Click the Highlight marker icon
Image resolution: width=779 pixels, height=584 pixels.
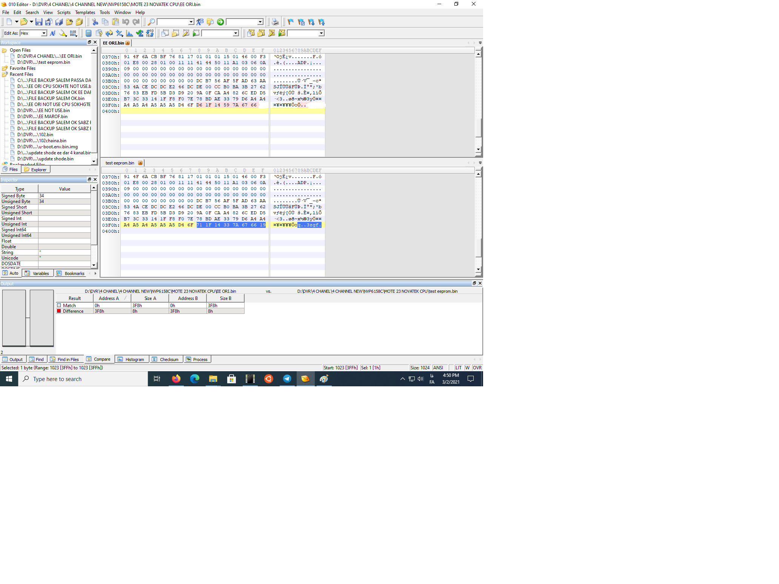[63, 33]
